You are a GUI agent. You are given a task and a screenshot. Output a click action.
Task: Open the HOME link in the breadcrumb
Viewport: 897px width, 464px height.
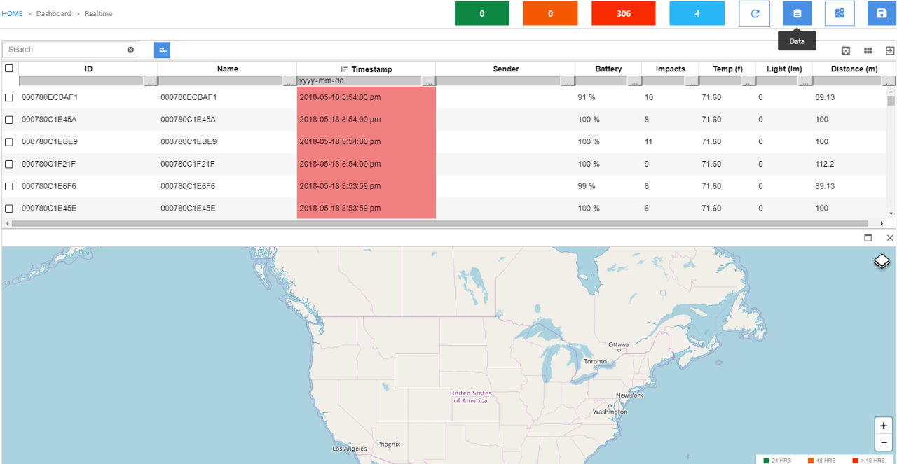click(12, 13)
